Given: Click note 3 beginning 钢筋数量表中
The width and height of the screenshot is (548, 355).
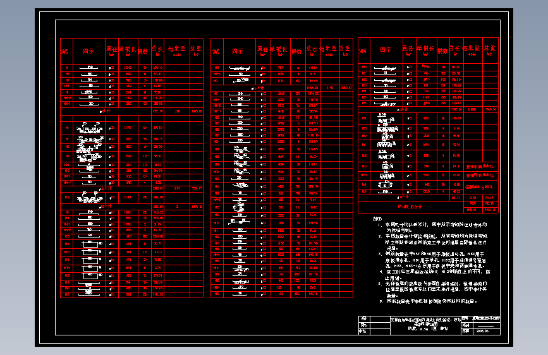Looking at the screenshot, I should 432,260.
